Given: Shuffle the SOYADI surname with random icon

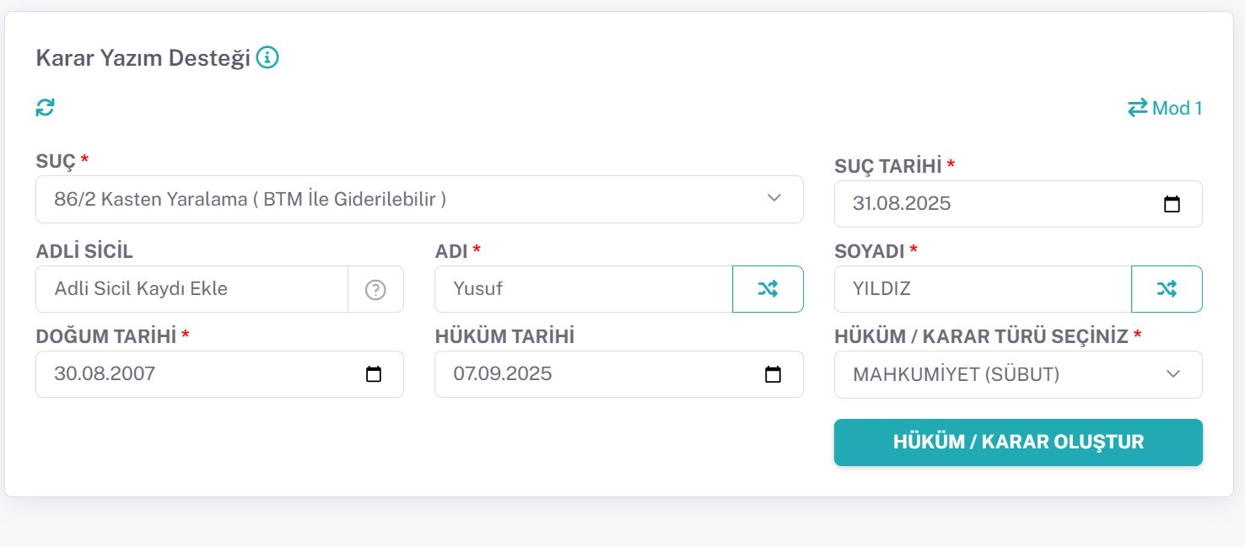Looking at the screenshot, I should (1167, 289).
